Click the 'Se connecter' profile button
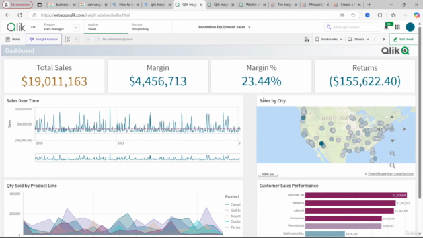Viewport: 423px width, 238px height. (18, 5)
